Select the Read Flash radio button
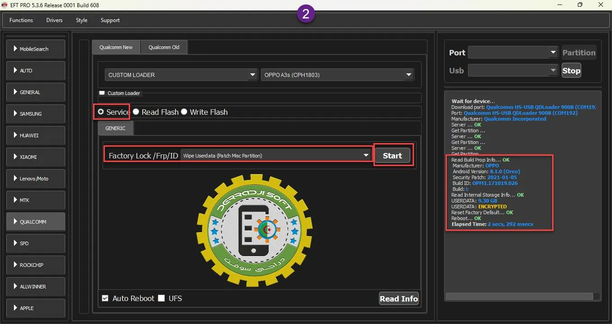 pyautogui.click(x=136, y=112)
